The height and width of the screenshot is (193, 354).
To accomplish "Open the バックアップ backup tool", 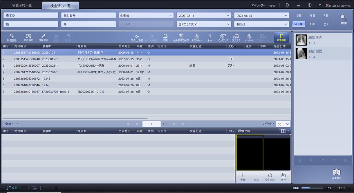I will click(223, 37).
